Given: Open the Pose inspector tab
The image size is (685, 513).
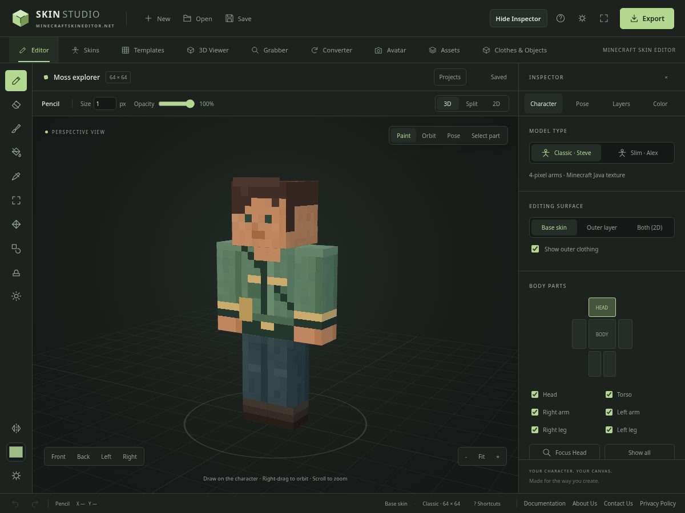Looking at the screenshot, I should pyautogui.click(x=582, y=104).
